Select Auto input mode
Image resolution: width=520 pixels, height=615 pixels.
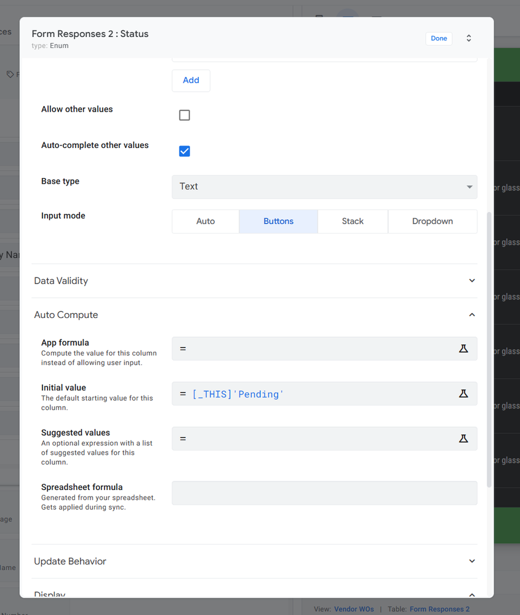coord(206,221)
